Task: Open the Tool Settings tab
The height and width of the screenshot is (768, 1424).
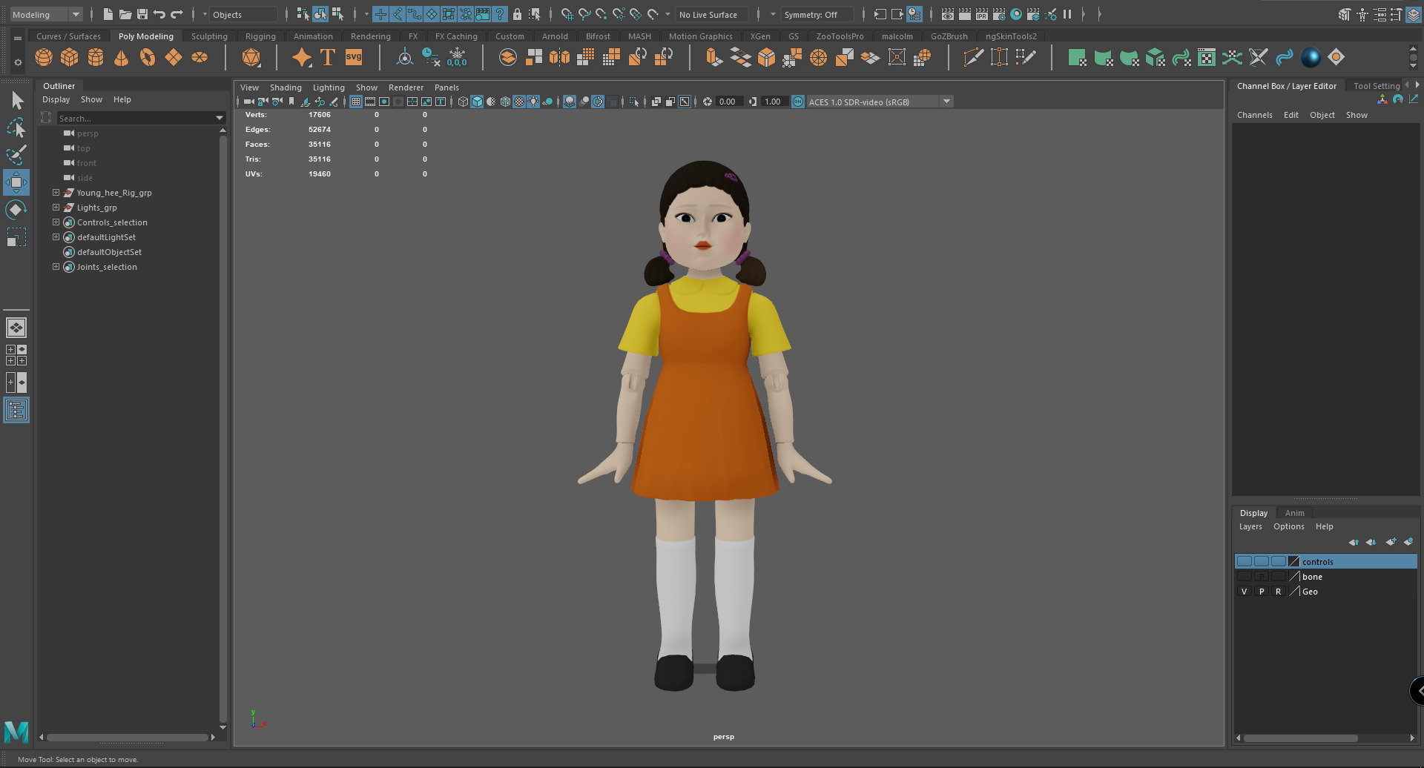Action: tap(1377, 86)
